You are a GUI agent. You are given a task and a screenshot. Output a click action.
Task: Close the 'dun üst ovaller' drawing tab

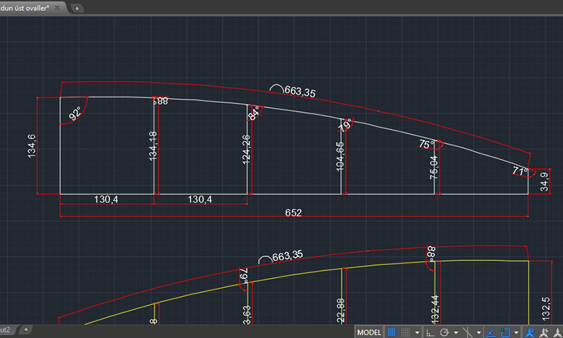(58, 7)
